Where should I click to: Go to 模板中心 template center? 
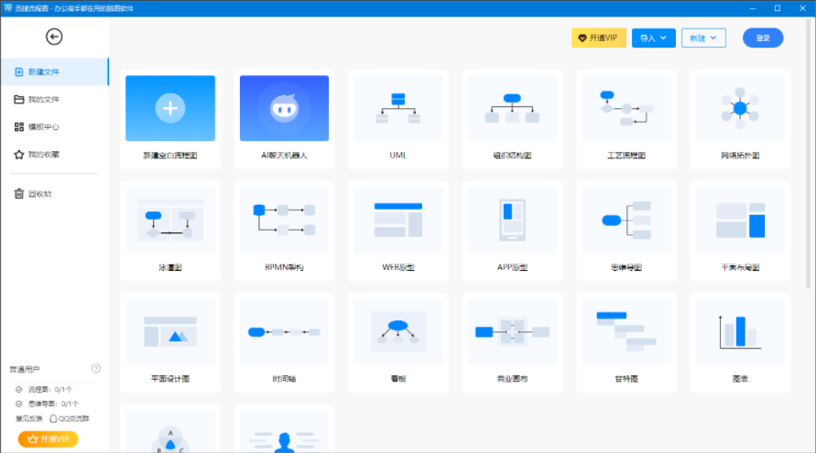43,126
